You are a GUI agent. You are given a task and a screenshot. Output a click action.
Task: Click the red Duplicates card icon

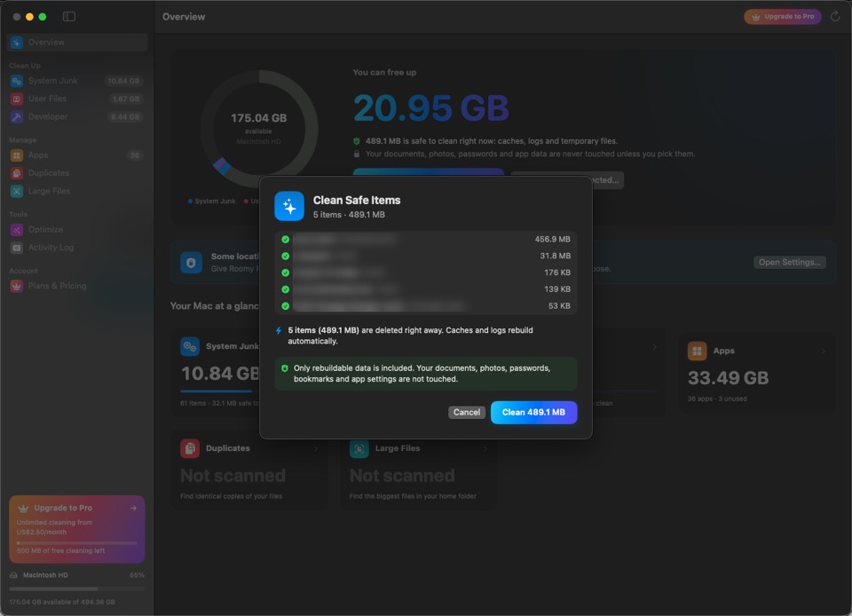click(190, 449)
